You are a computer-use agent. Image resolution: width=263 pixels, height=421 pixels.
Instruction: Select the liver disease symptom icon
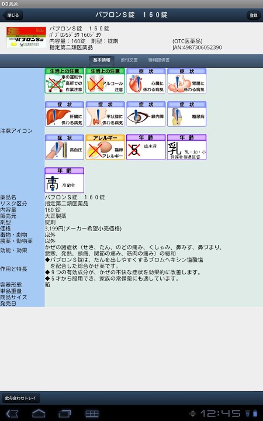click(64, 114)
